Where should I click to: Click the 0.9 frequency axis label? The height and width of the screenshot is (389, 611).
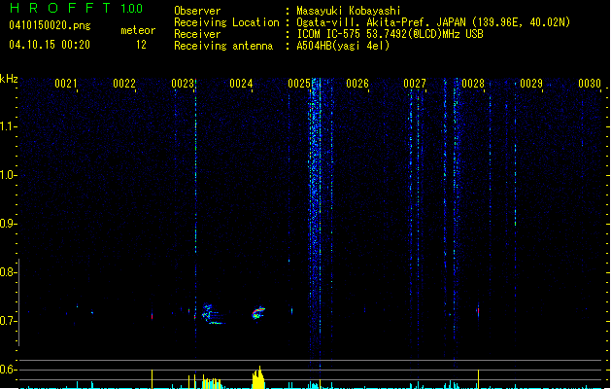(8, 224)
